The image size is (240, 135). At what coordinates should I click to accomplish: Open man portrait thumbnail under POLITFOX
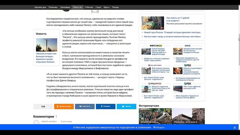coord(146,89)
